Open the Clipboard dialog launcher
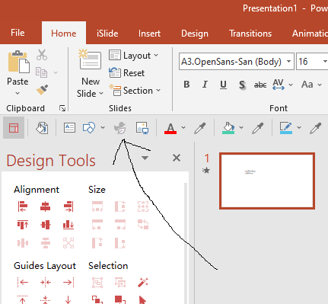 tap(62, 108)
